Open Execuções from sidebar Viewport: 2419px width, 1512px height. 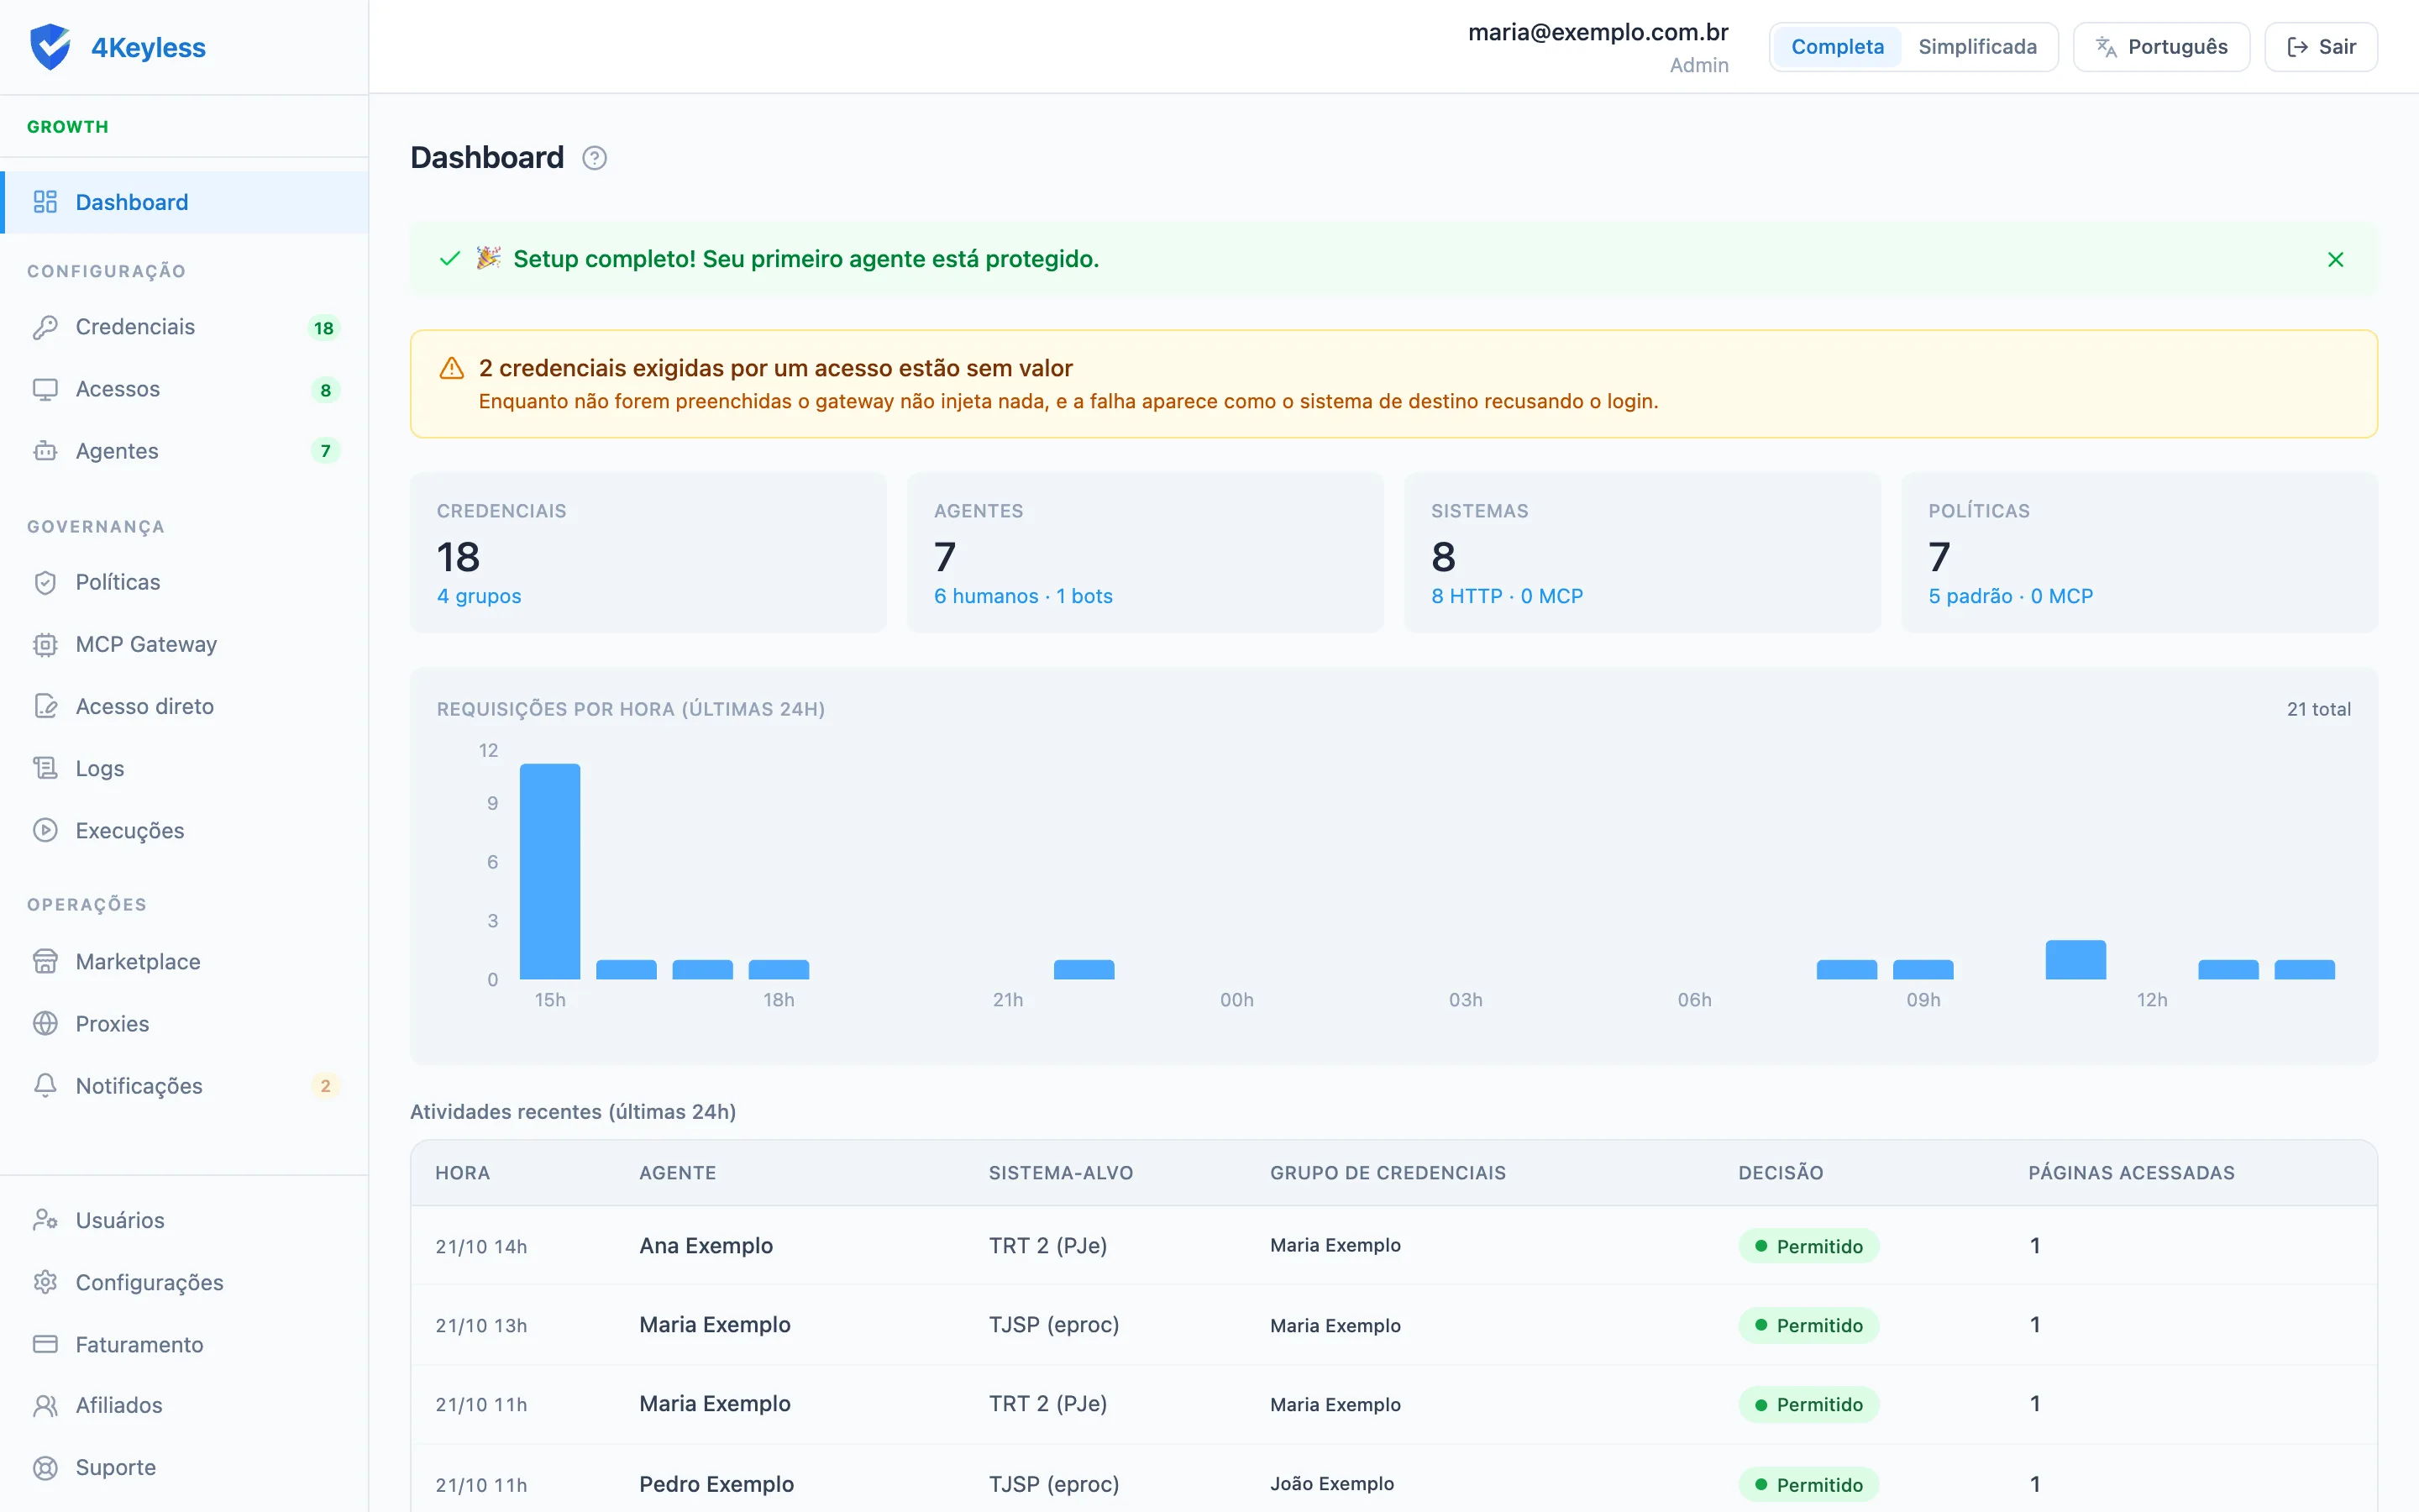[x=185, y=830]
